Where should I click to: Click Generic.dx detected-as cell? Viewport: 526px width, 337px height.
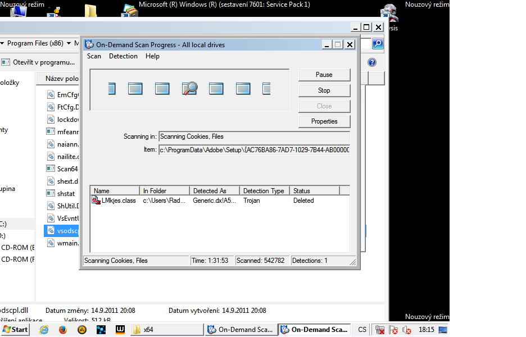point(214,201)
